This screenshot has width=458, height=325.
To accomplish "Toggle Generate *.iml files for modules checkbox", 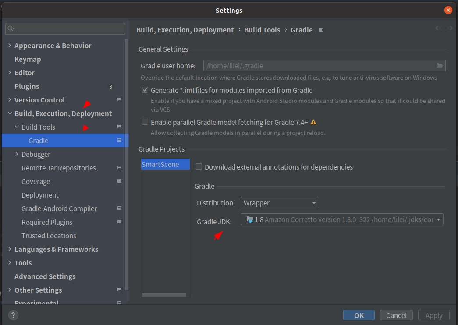I will click(x=145, y=90).
